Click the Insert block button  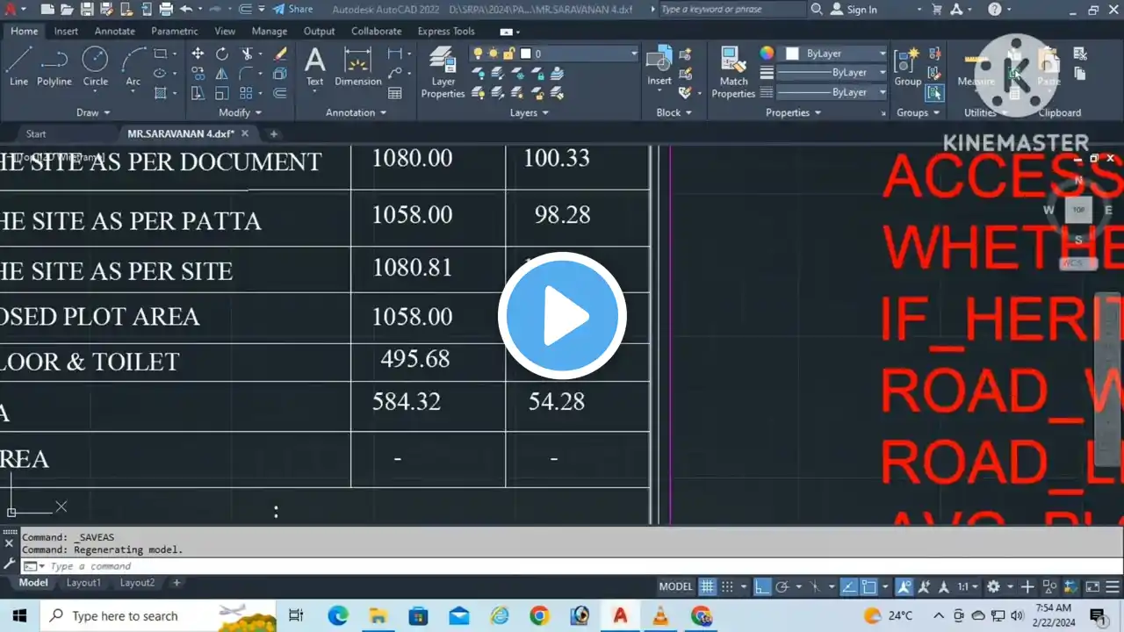pos(659,66)
